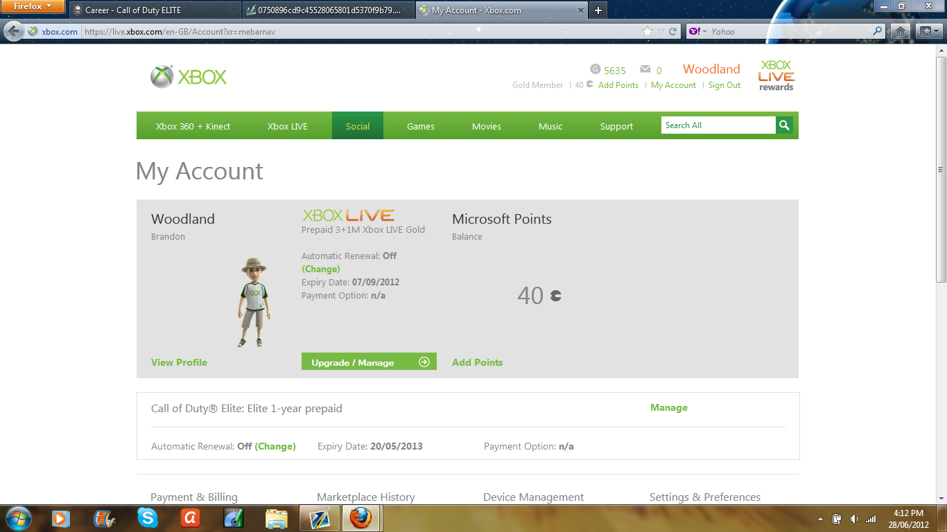Open the film-strip movie maker taskbar icon

pos(104,518)
